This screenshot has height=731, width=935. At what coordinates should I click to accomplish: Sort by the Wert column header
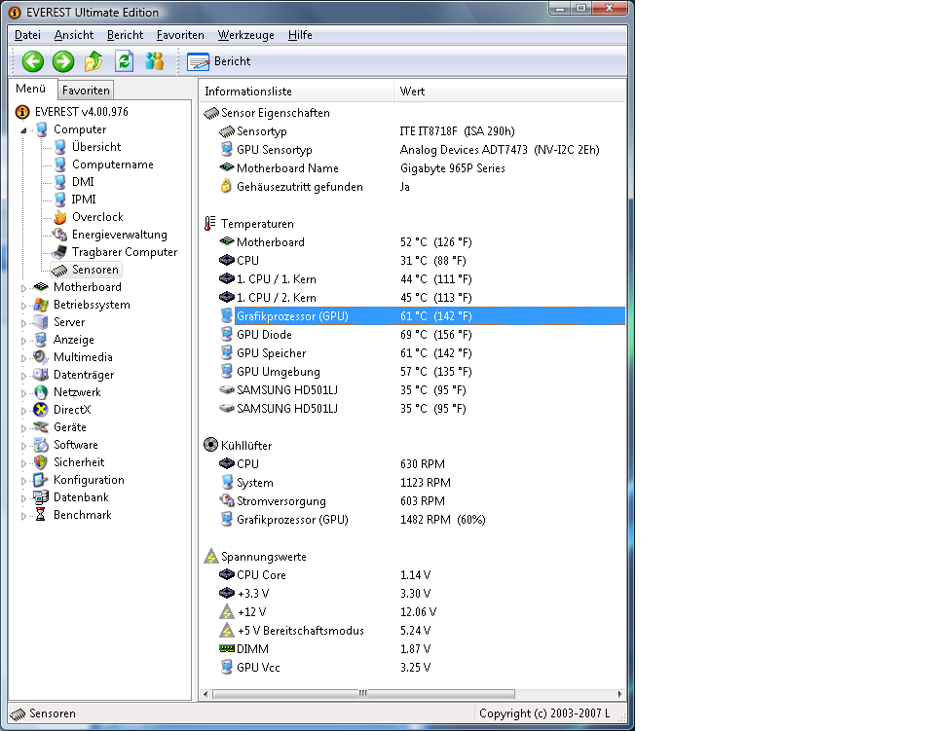[509, 91]
